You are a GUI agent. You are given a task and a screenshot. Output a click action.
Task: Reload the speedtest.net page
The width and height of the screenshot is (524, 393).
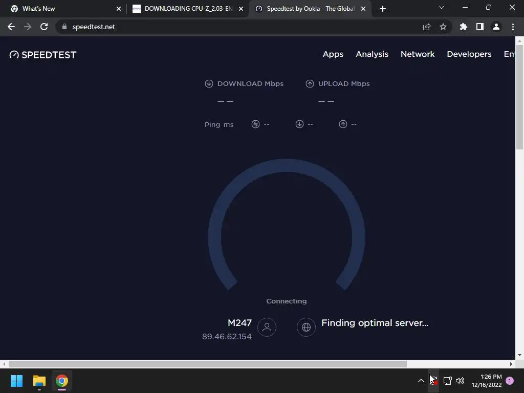pyautogui.click(x=44, y=27)
